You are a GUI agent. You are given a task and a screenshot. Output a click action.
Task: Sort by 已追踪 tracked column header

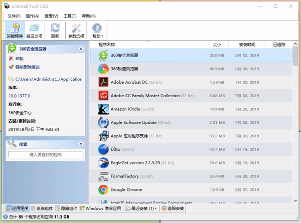pyautogui.click(x=279, y=45)
